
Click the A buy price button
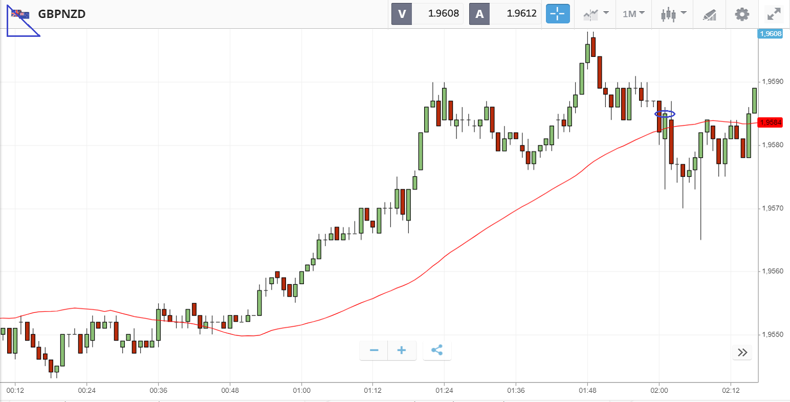(x=479, y=14)
